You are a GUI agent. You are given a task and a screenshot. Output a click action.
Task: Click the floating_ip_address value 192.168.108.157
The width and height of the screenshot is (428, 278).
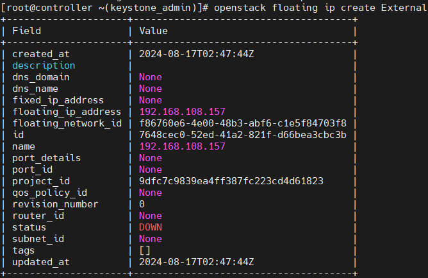[182, 112]
